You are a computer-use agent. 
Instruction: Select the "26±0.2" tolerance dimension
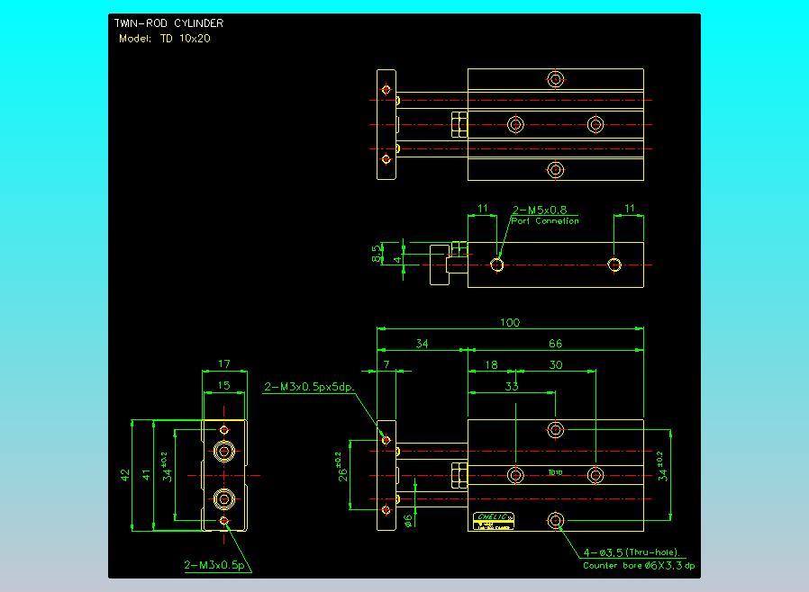pyautogui.click(x=341, y=467)
